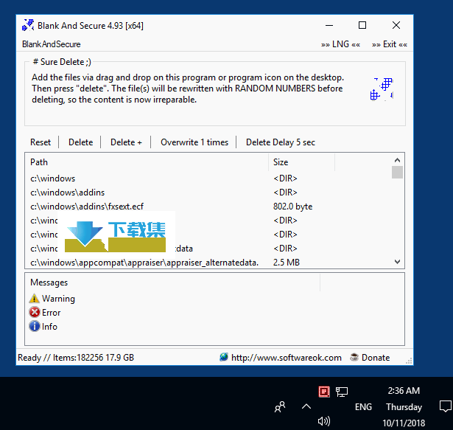Screen dimensions: 453x430
Task: Click the Ready // Items:182256 status text
Action: [x=76, y=358]
